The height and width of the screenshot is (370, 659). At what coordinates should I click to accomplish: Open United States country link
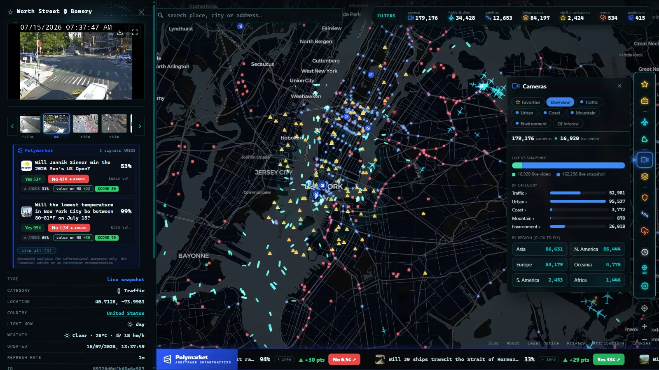(126, 313)
